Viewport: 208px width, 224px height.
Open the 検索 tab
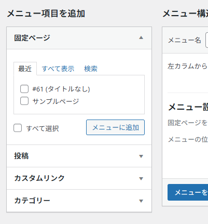pyautogui.click(x=91, y=69)
